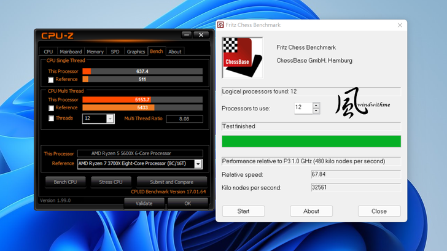Viewport: 447px width, 251px height.
Task: Close the CPU-Z window with the X button
Action: (x=201, y=35)
